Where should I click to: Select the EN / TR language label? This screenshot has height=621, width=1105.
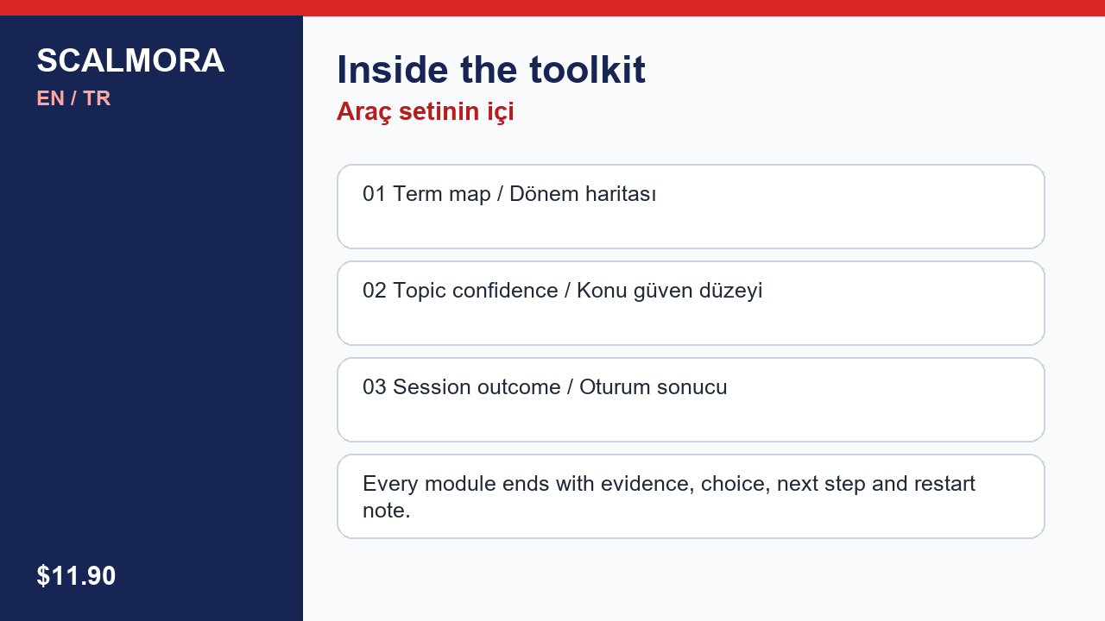(73, 98)
